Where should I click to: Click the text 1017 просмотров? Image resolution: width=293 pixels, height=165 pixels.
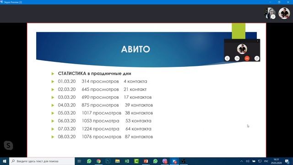[x=102, y=113]
